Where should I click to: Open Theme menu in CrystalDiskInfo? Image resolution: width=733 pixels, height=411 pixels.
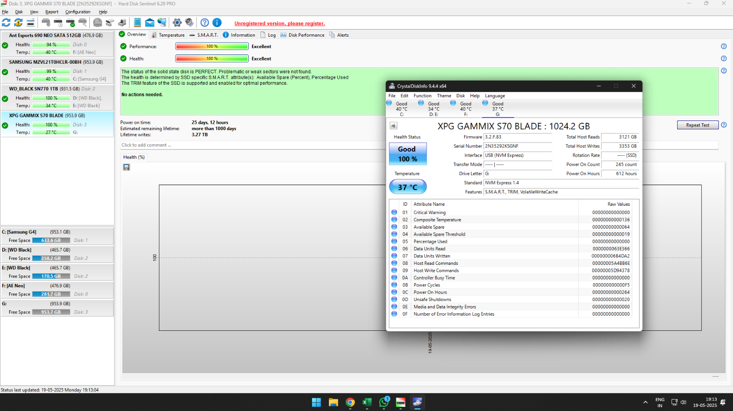(444, 96)
